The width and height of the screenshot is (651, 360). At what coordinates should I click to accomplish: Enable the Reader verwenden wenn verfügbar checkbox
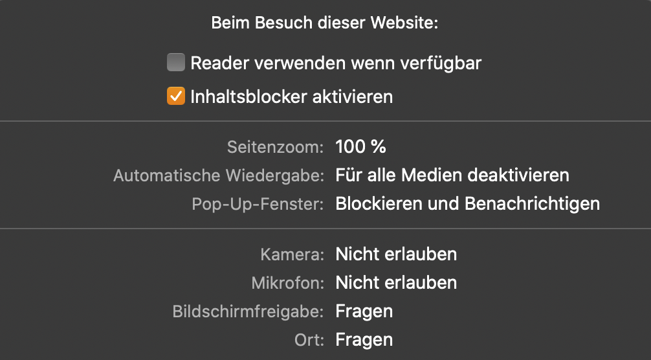pyautogui.click(x=176, y=63)
